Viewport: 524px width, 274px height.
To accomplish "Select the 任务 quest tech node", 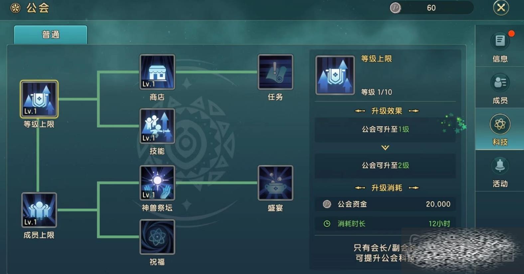I will 275,72.
